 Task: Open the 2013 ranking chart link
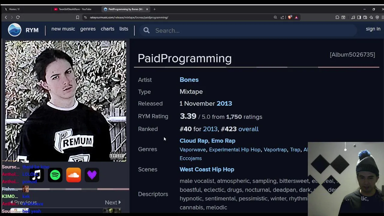(x=210, y=129)
